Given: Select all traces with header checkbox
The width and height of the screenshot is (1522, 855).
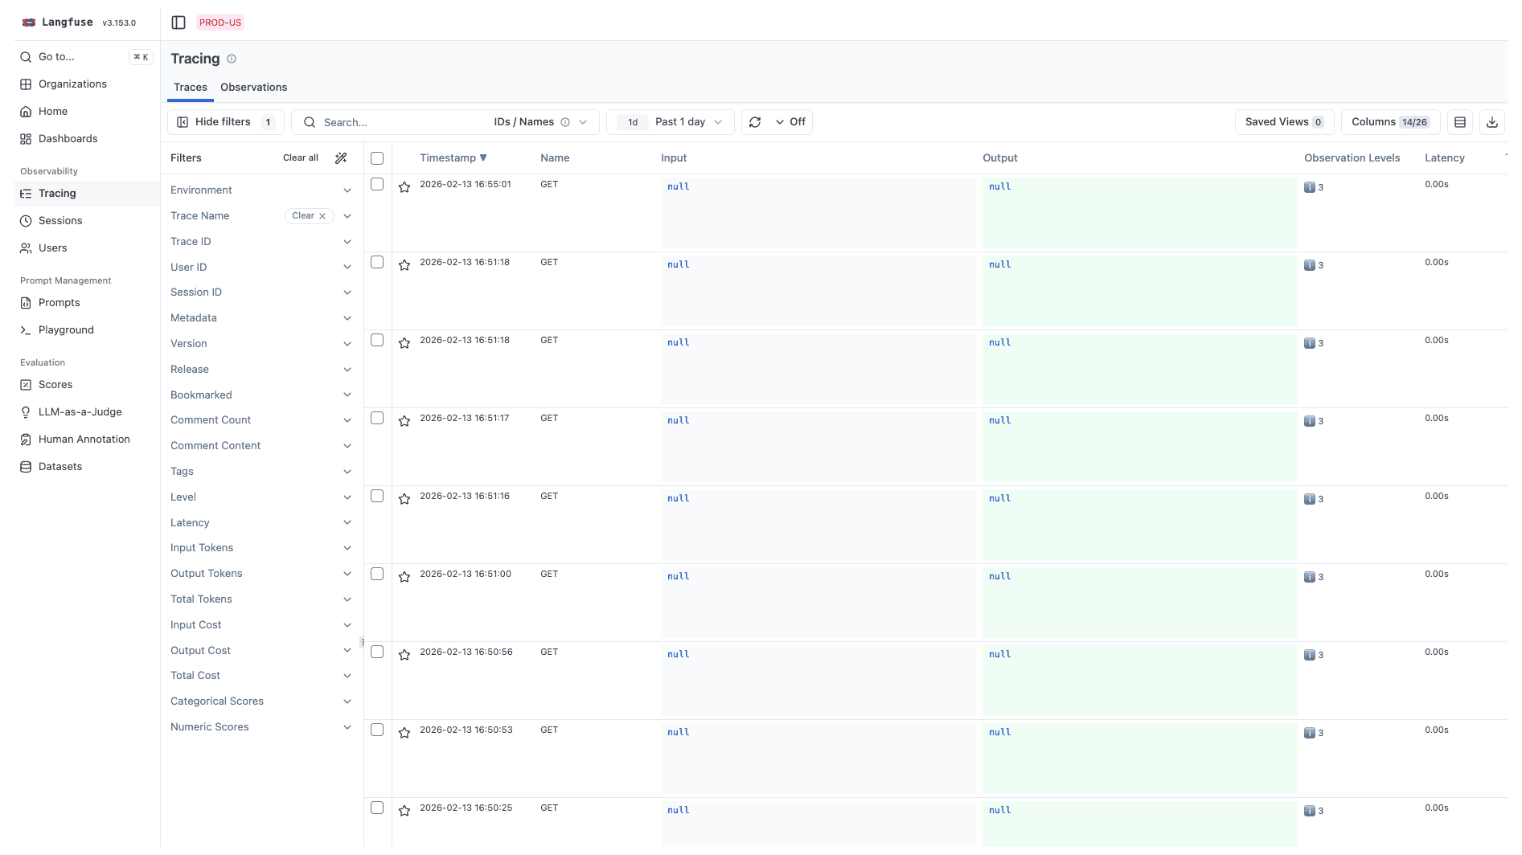Looking at the screenshot, I should [377, 157].
